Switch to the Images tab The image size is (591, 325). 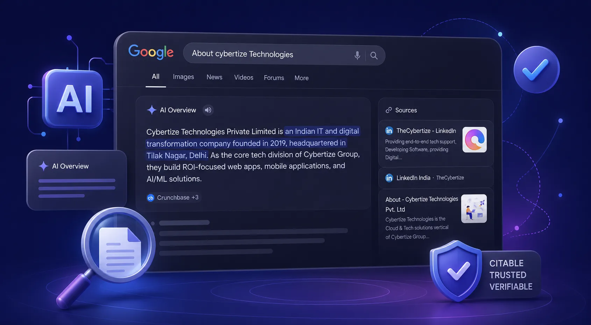tap(183, 77)
